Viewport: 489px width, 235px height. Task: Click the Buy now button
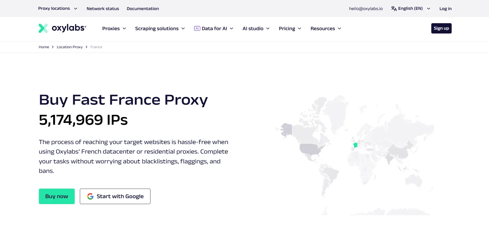pos(56,196)
